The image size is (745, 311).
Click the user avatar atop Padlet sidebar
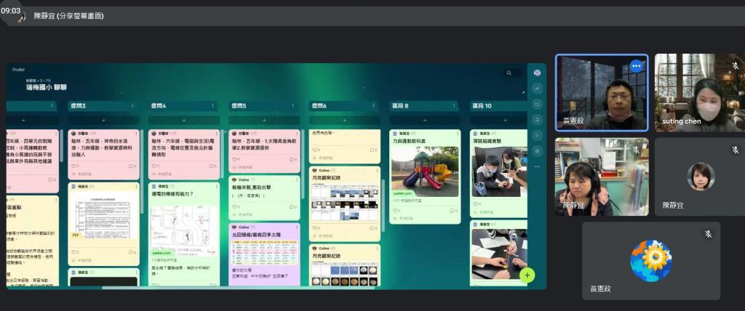coord(537,73)
